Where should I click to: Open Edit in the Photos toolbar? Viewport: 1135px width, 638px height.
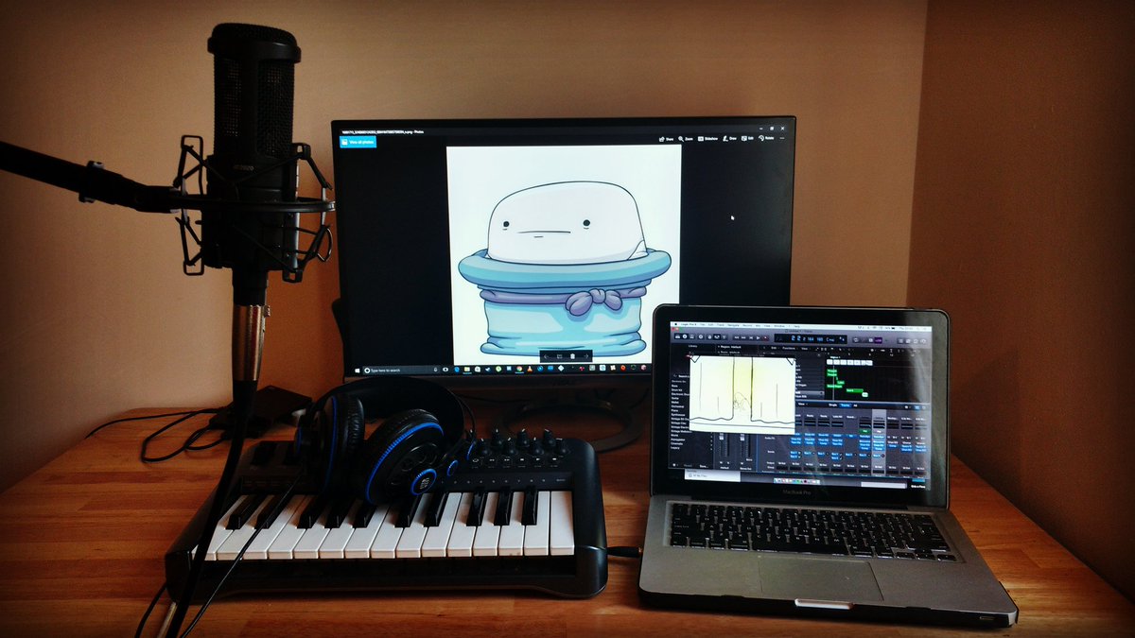click(747, 139)
